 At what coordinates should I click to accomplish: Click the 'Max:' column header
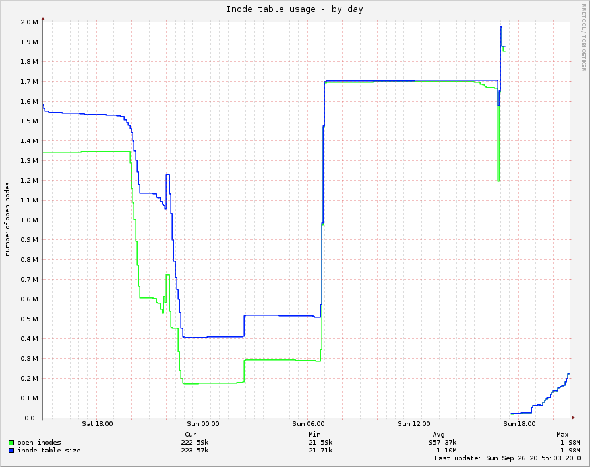click(x=564, y=435)
